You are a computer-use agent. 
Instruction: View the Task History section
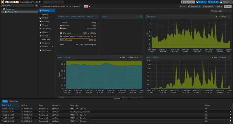pyautogui.click(x=47, y=29)
